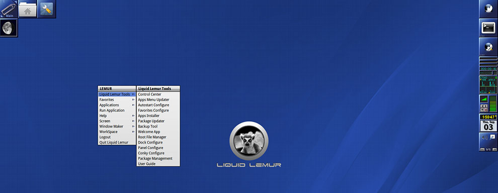The image size is (498, 193).
Task: Expand the Window Maker submenu arrow
Action: [x=133, y=126]
